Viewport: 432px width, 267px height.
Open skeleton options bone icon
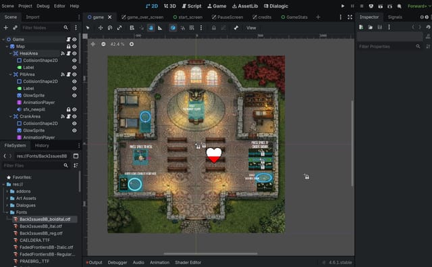click(236, 28)
